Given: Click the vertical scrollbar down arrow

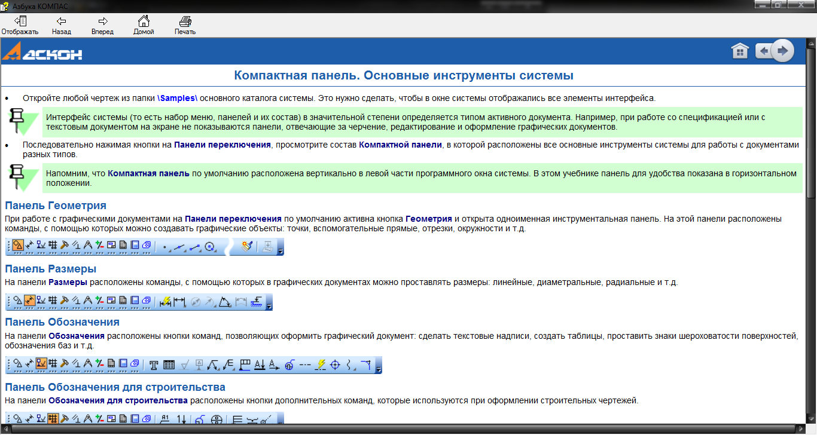Looking at the screenshot, I should coord(811,419).
